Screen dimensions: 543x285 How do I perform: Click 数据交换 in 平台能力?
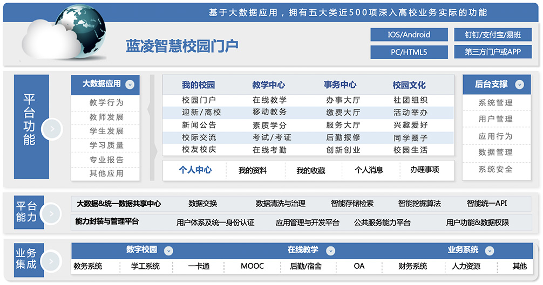[x=202, y=204]
